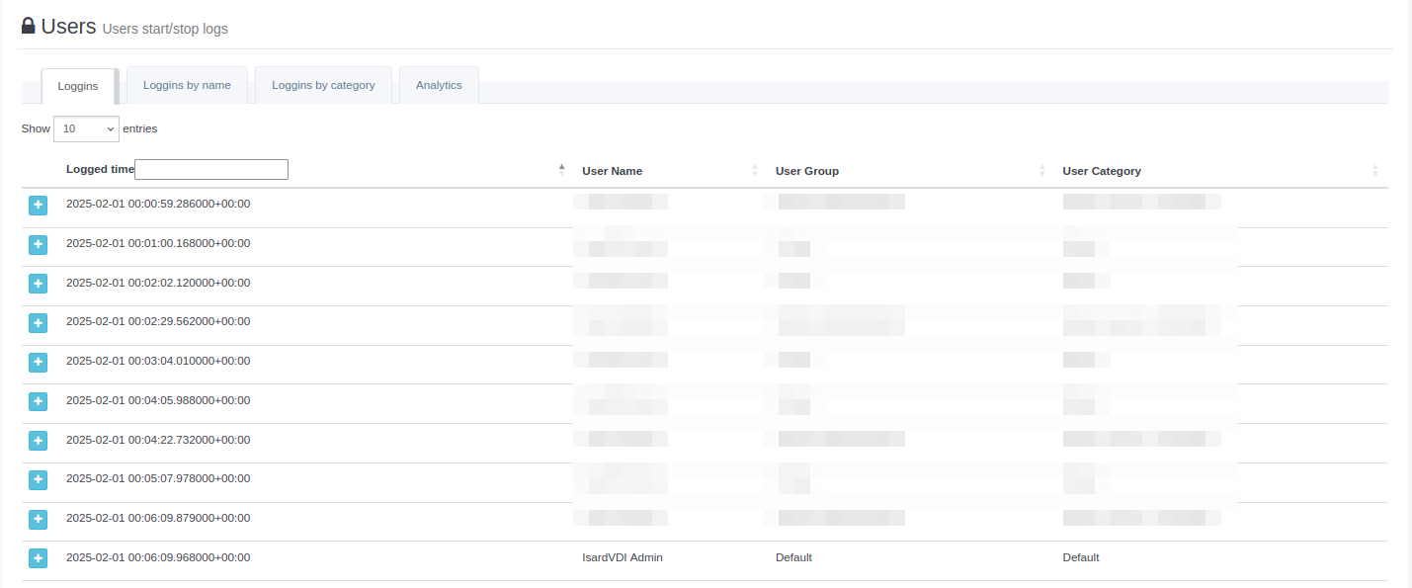
Task: Click plus icon for 00:05:07.978000 entry
Action: [x=38, y=479]
